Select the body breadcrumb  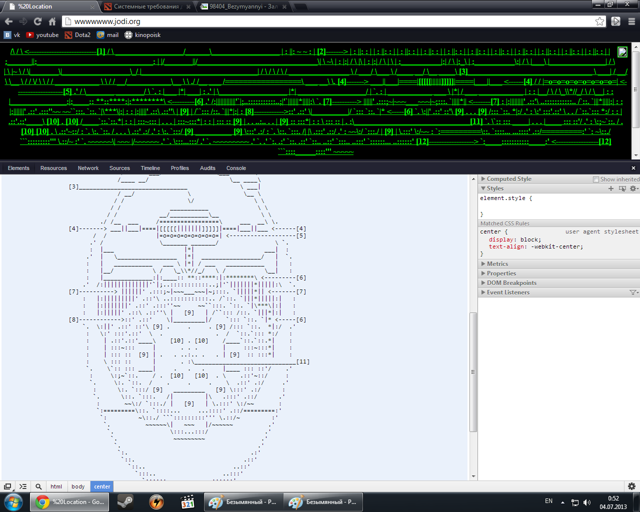click(x=78, y=486)
